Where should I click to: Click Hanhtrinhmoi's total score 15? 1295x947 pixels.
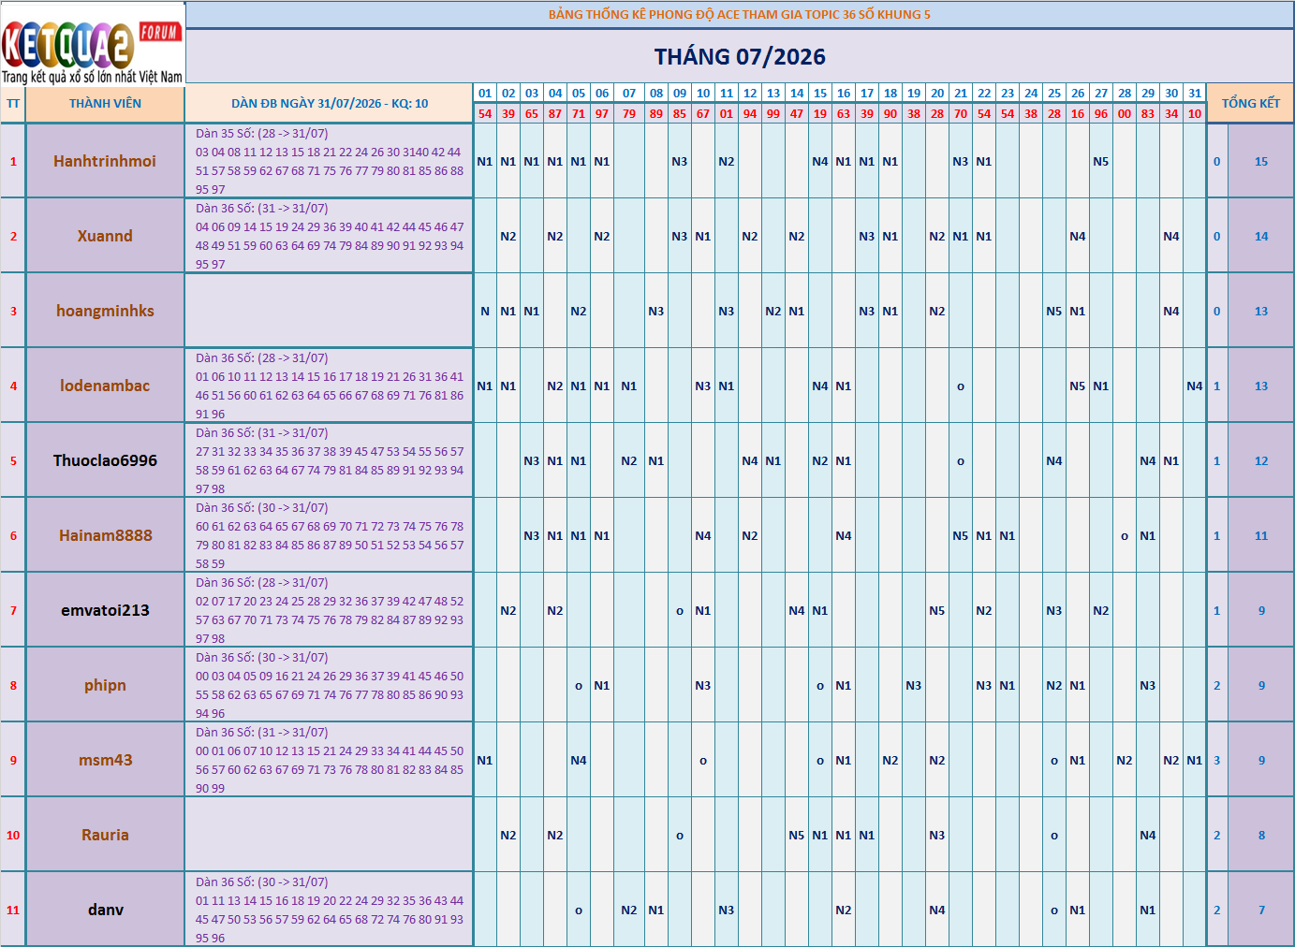1261,161
